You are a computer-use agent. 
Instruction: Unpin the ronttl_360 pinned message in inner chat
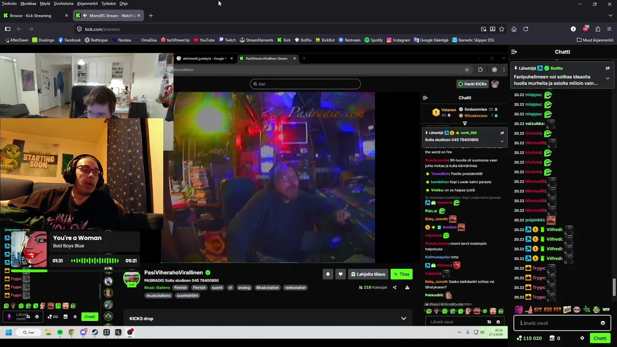point(502,133)
